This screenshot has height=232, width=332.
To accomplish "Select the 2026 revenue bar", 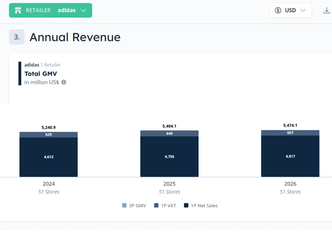I will click(x=290, y=153).
